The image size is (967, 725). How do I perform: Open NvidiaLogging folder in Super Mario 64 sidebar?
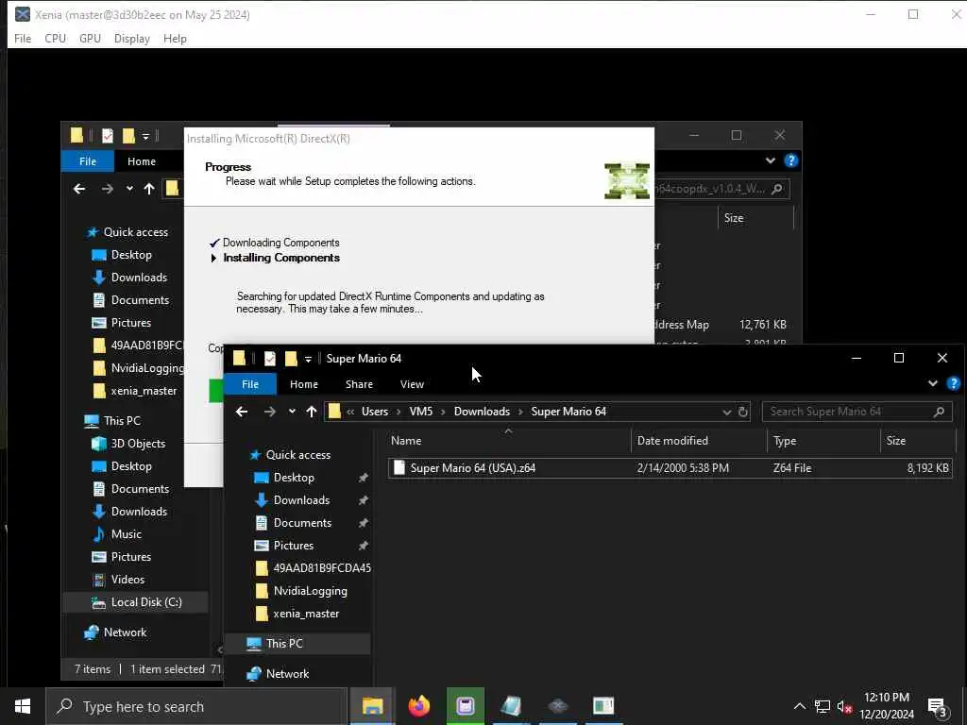[310, 591]
